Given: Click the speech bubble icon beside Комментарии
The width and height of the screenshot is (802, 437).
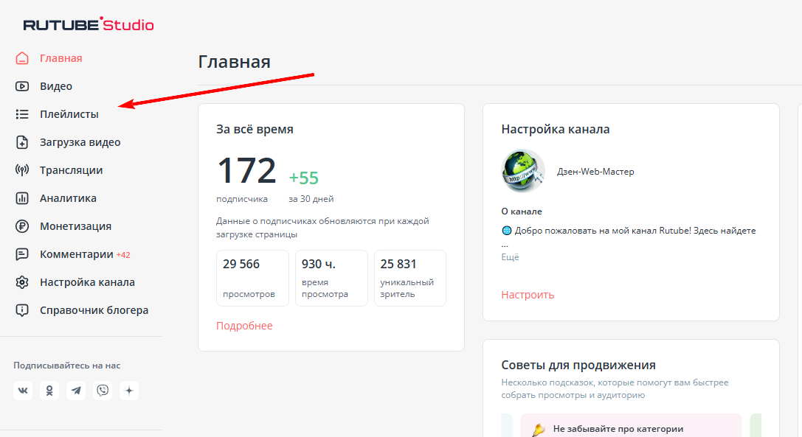Looking at the screenshot, I should 22,254.
